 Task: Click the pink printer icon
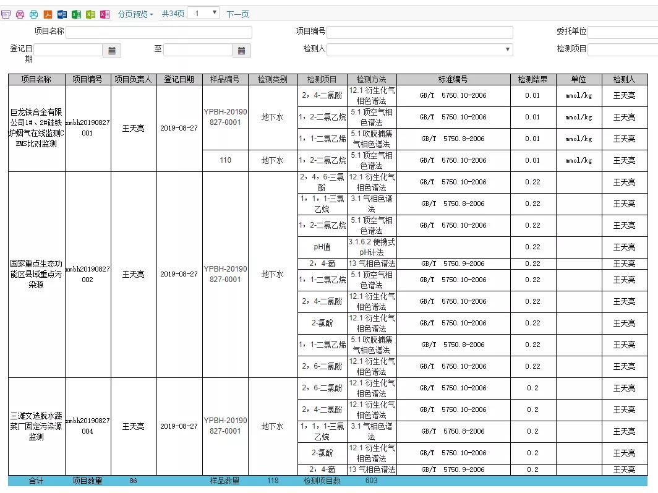[20, 14]
